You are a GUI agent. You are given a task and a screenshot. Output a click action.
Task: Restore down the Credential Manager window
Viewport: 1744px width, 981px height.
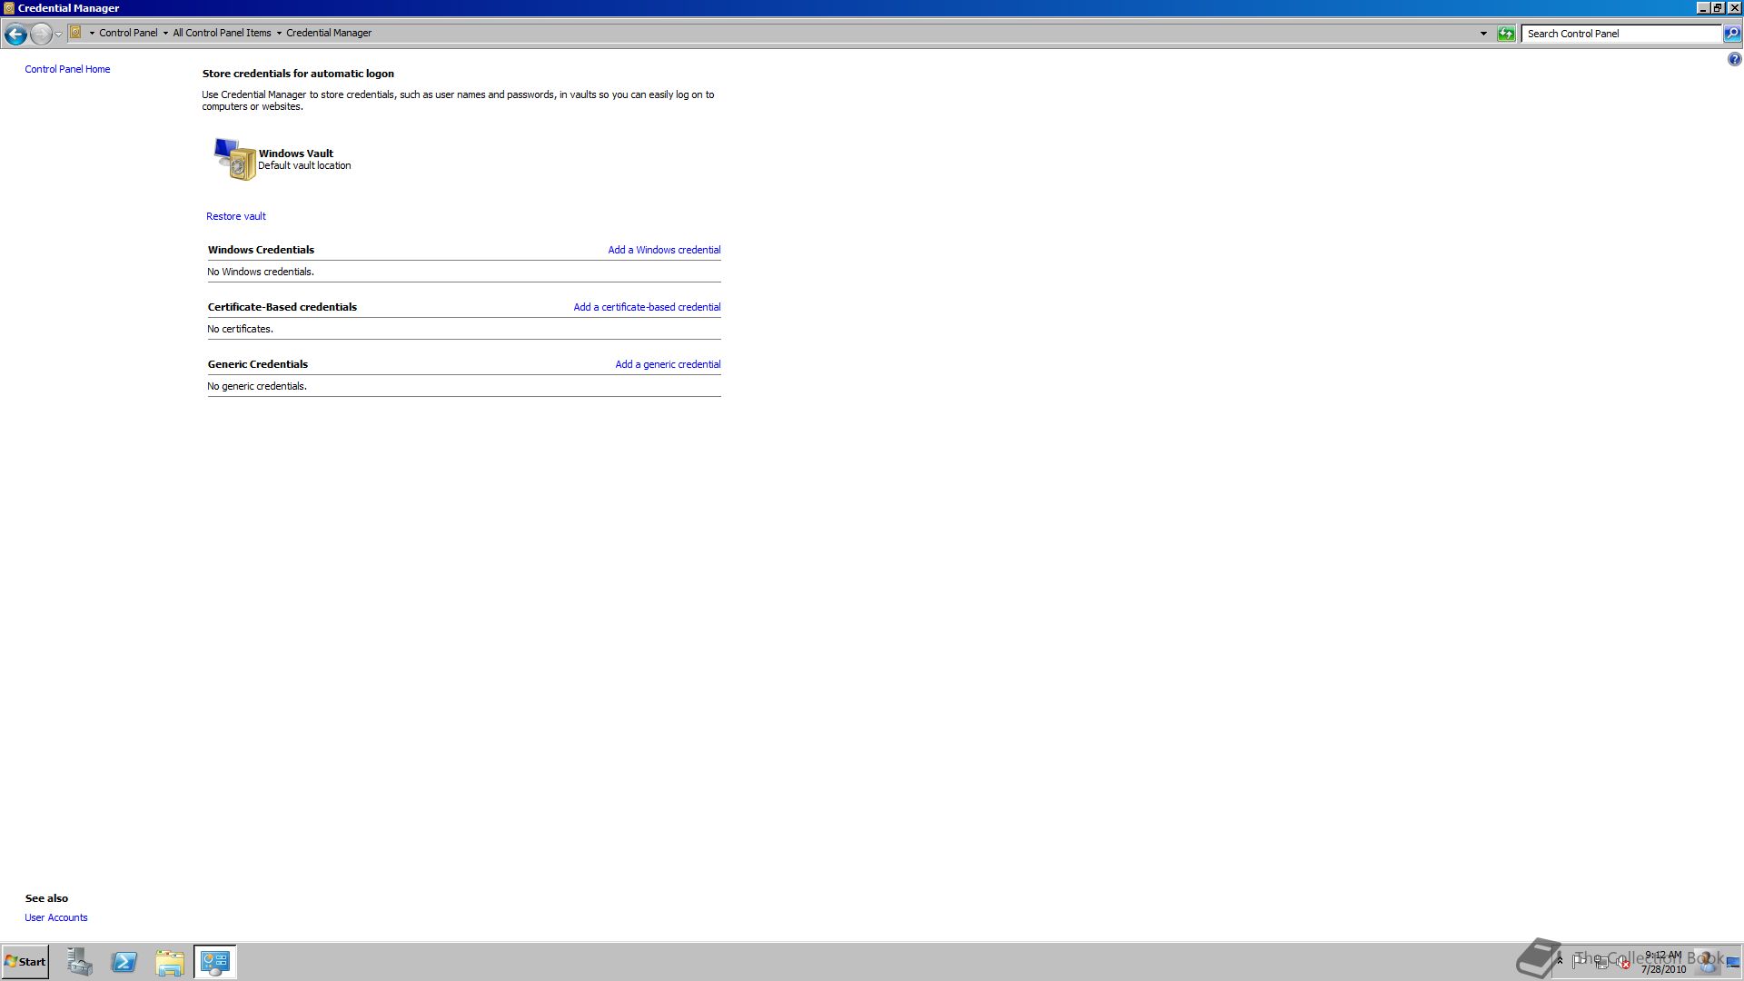pos(1718,8)
